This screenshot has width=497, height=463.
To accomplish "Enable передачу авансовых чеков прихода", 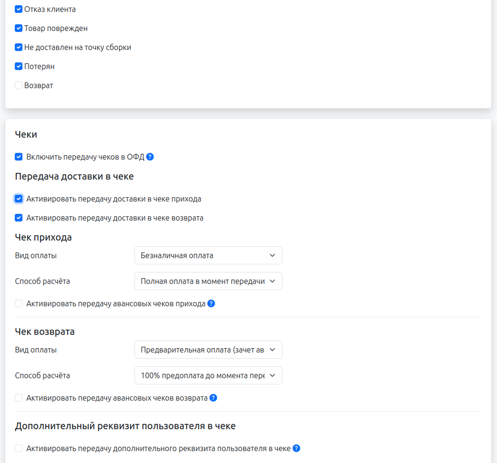I will (x=19, y=303).
